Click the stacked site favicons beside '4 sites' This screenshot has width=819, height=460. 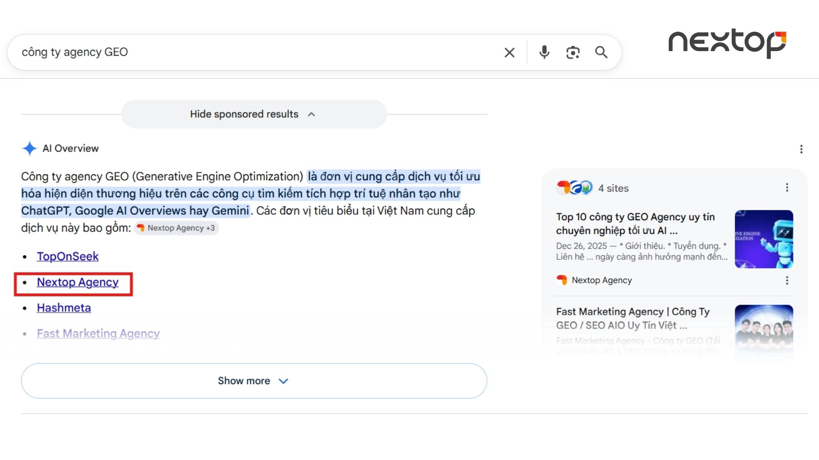pyautogui.click(x=575, y=188)
